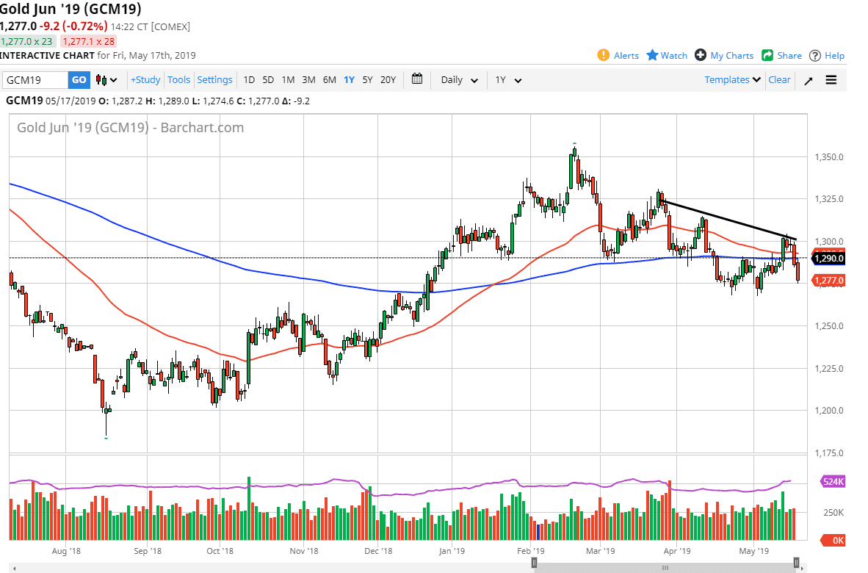Screen dimensions: 868x573
Task: Open the calendar date range picker
Action: (417, 79)
